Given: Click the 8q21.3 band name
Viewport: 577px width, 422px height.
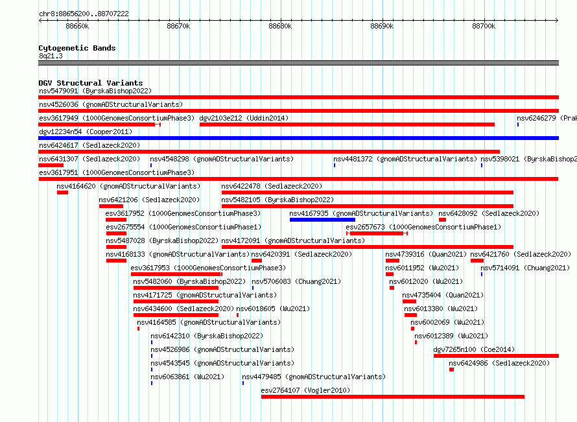Looking at the screenshot, I should [51, 56].
